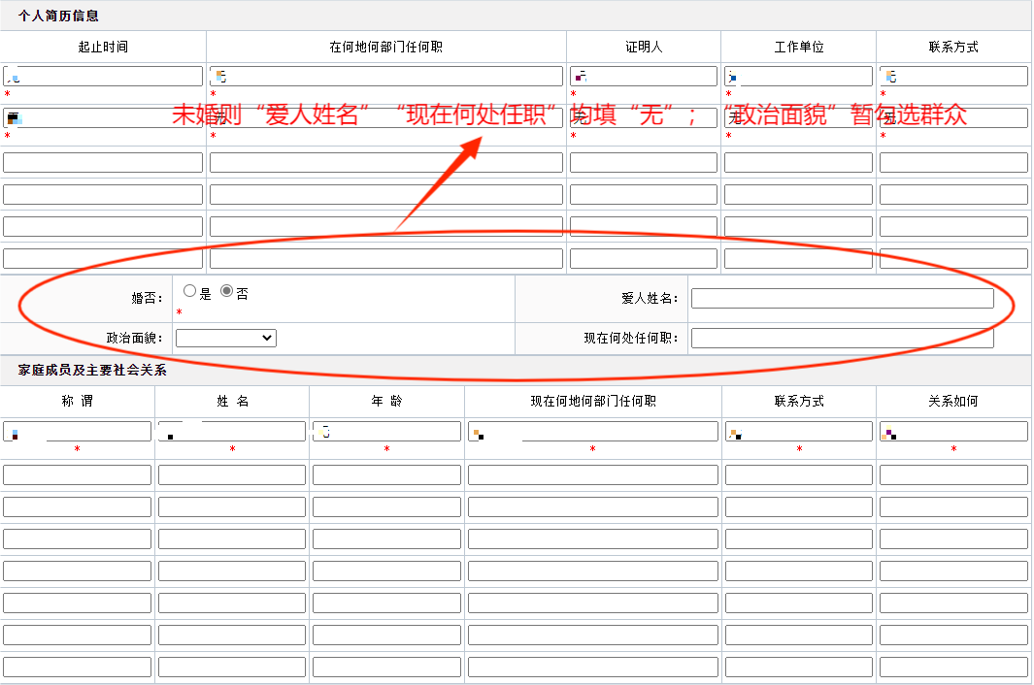Click first row 称谓 input field
The height and width of the screenshot is (685, 1034).
pos(78,432)
